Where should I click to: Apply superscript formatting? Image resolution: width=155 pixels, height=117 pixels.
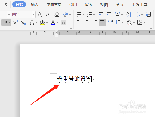(x=15, y=23)
